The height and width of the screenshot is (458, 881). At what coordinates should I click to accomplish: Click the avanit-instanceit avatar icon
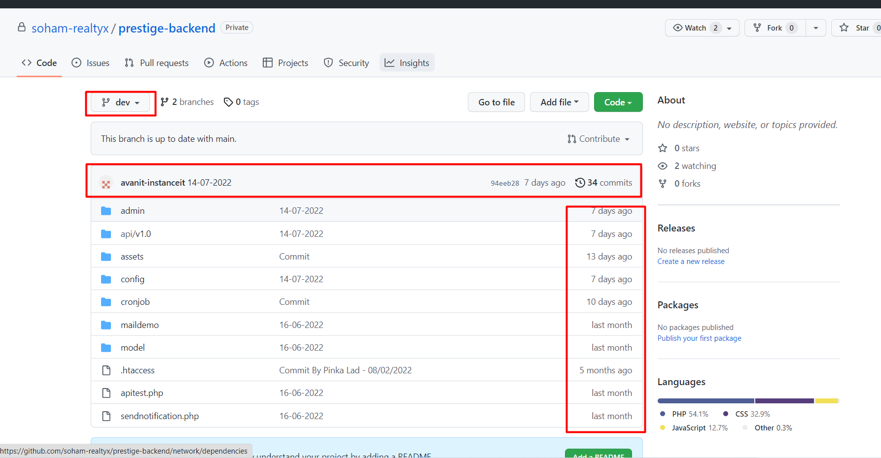click(106, 183)
